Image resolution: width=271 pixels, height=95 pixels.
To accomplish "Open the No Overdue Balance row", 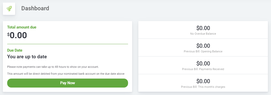I will (203, 30).
